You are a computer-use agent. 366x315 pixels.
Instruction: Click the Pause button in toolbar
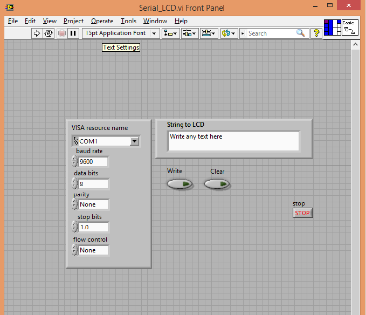(73, 33)
